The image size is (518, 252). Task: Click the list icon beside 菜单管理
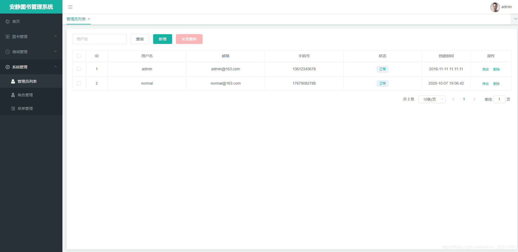(x=13, y=109)
